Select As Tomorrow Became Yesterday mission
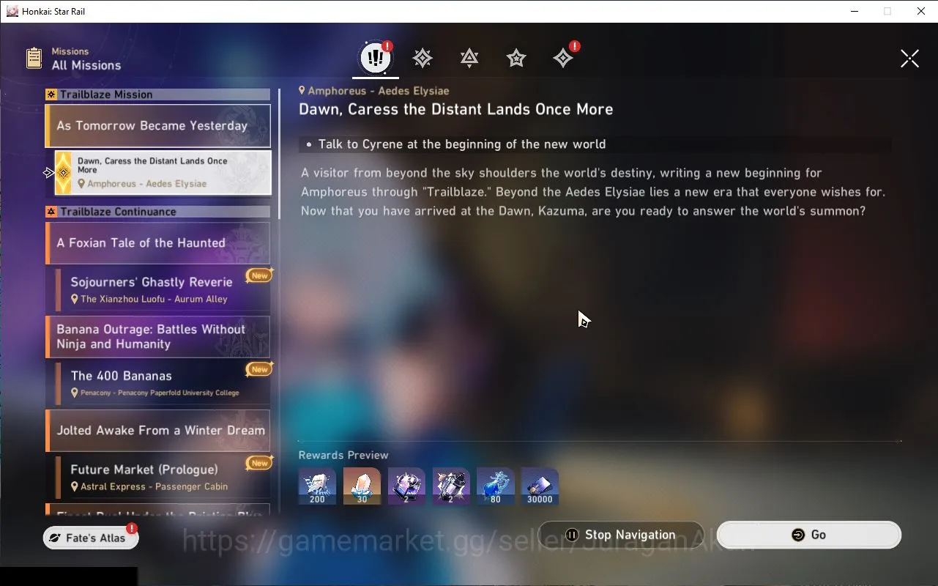938x586 pixels. coord(158,126)
